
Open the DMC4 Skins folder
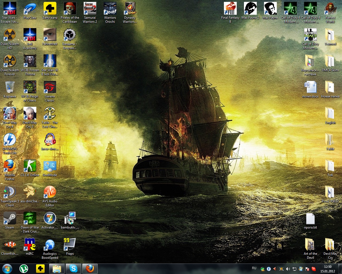click(330, 62)
